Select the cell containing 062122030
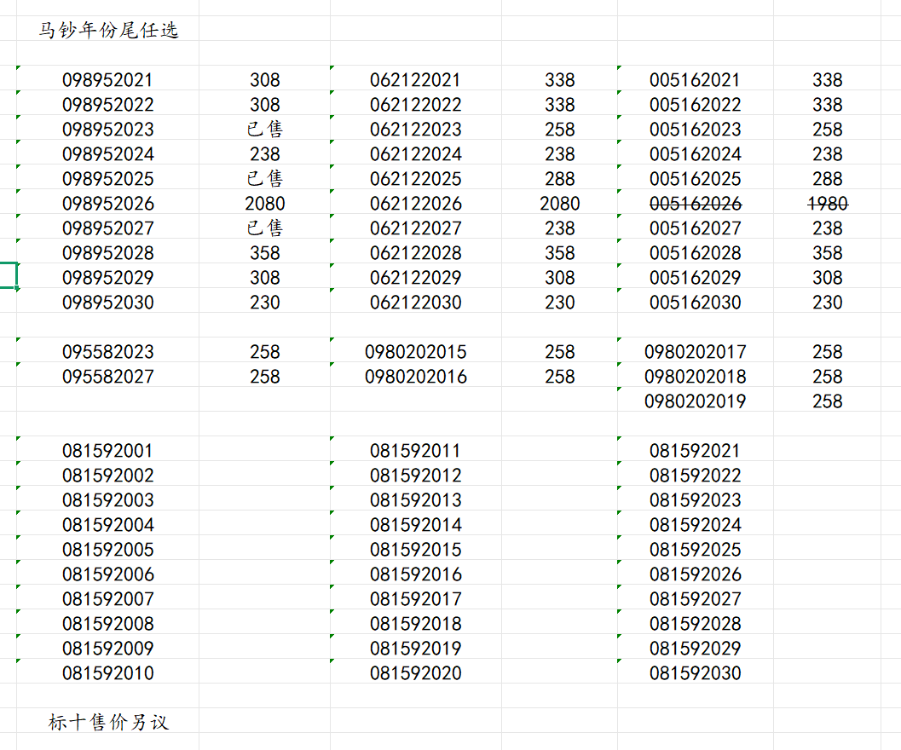Viewport: 901px width, 750px height. coord(416,303)
